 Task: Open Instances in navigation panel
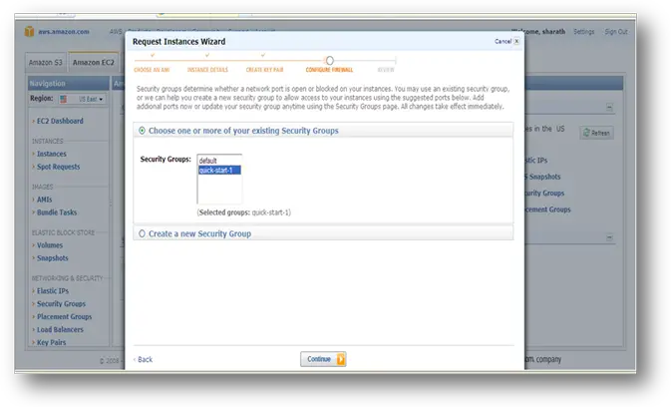point(52,154)
